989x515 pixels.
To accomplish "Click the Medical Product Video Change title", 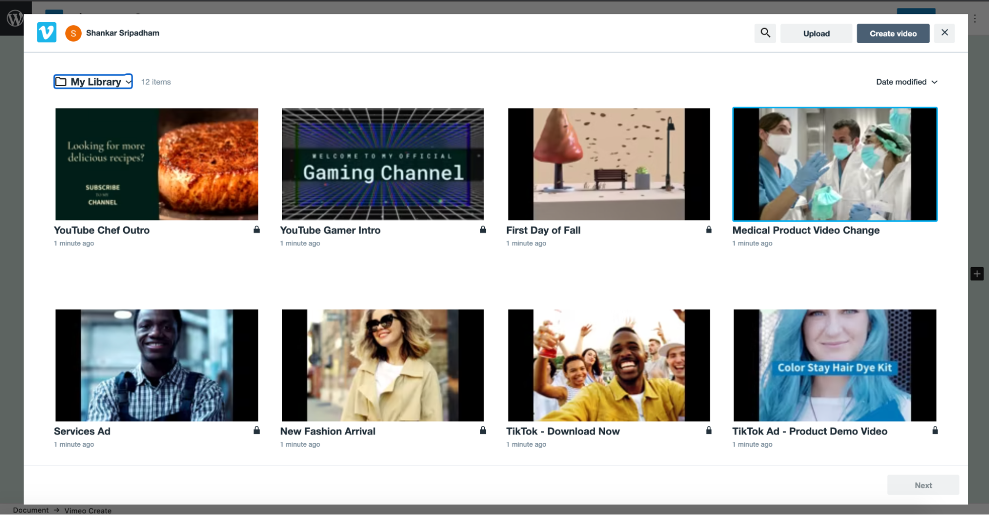I will (x=806, y=230).
